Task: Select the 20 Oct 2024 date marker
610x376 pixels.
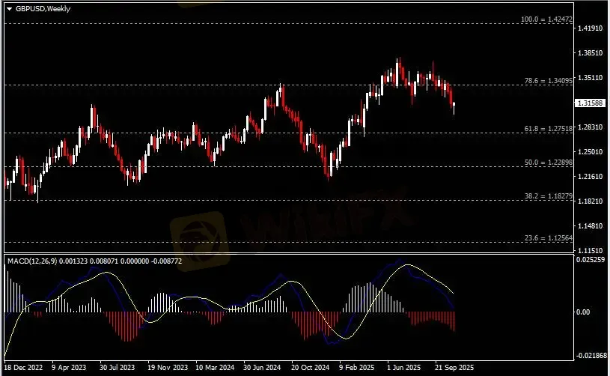Action: tap(310, 369)
